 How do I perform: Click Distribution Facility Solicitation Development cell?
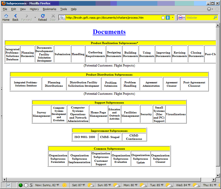84,84
